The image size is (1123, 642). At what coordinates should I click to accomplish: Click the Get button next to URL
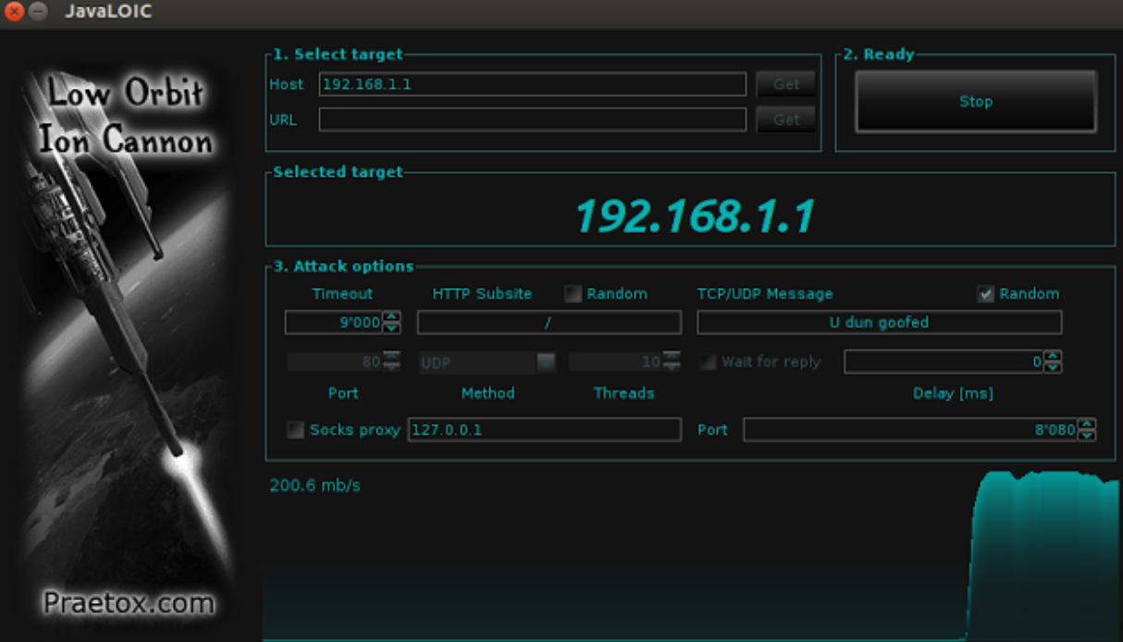click(x=786, y=119)
